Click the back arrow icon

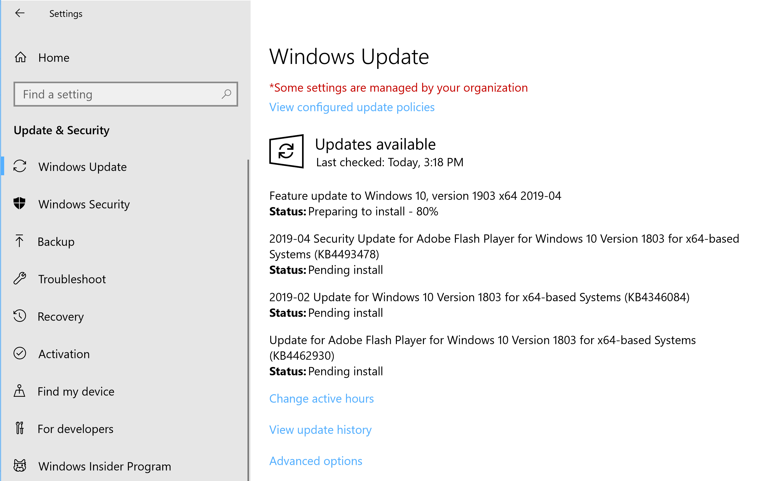click(20, 13)
